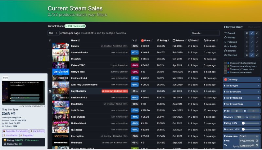Adjust the Rating percentage slider handle

coord(243,123)
